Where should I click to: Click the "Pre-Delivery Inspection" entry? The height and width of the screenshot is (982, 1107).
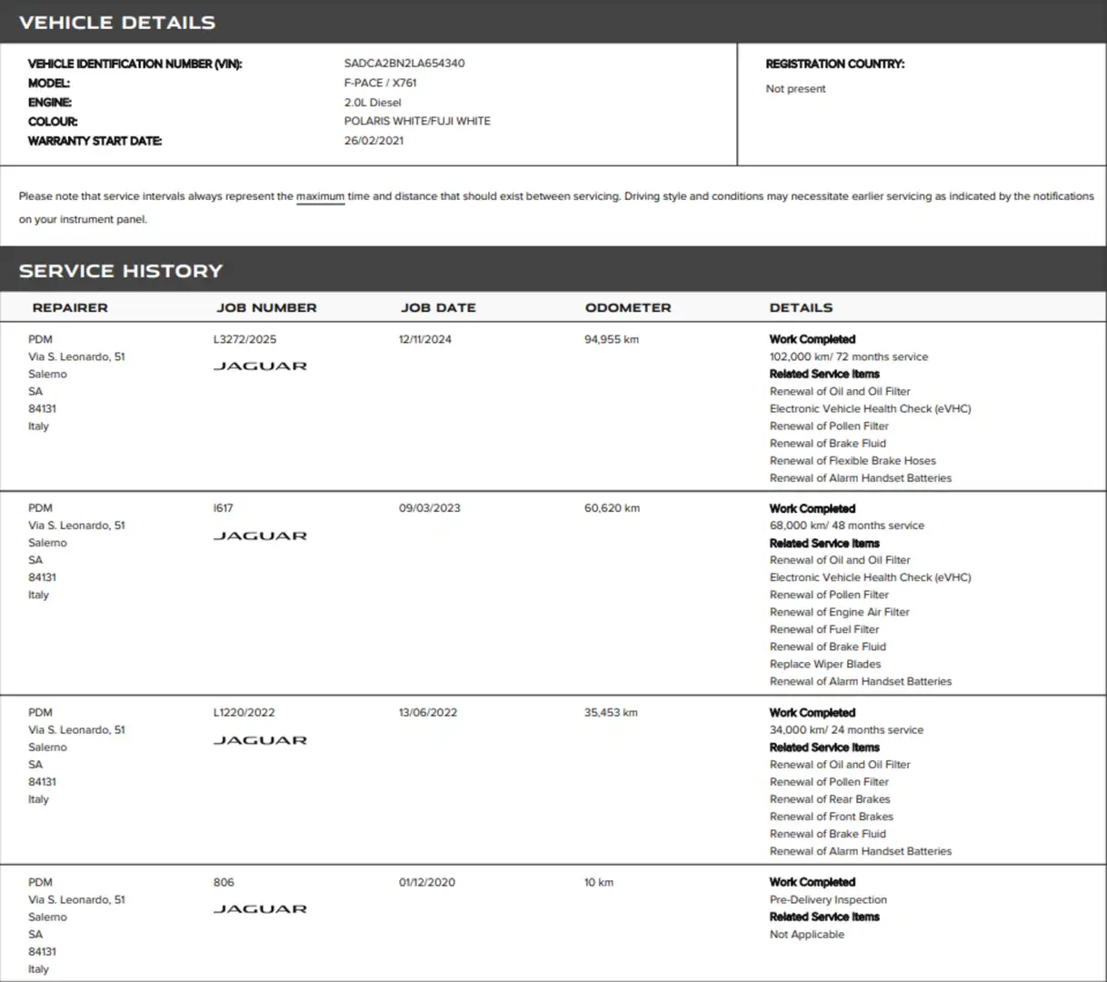tap(827, 900)
